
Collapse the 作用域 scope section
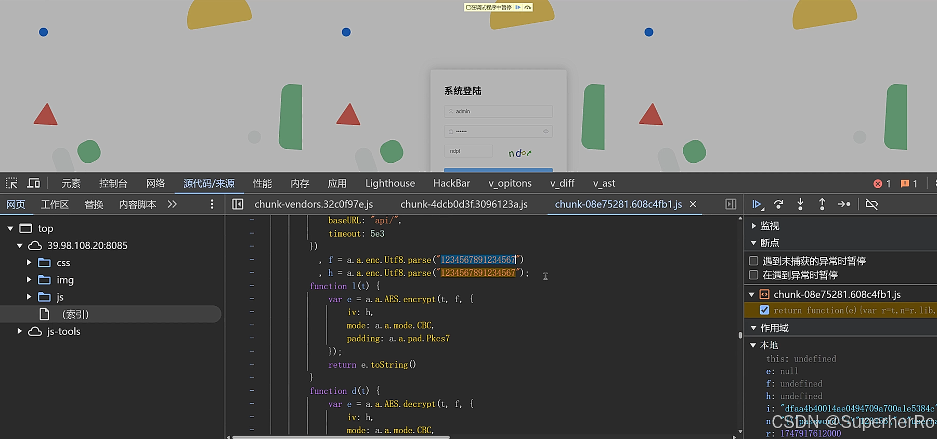click(753, 328)
